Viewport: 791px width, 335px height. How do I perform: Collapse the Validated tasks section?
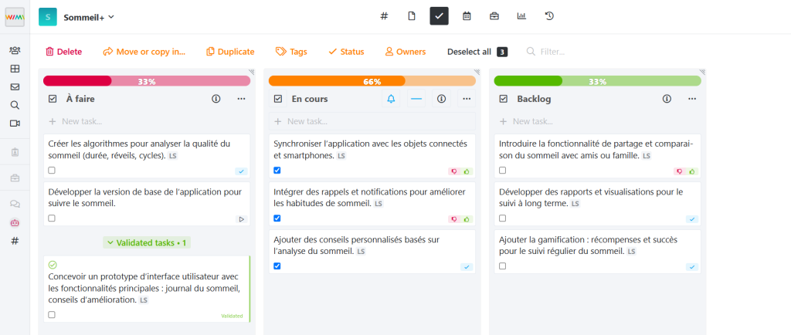(147, 242)
